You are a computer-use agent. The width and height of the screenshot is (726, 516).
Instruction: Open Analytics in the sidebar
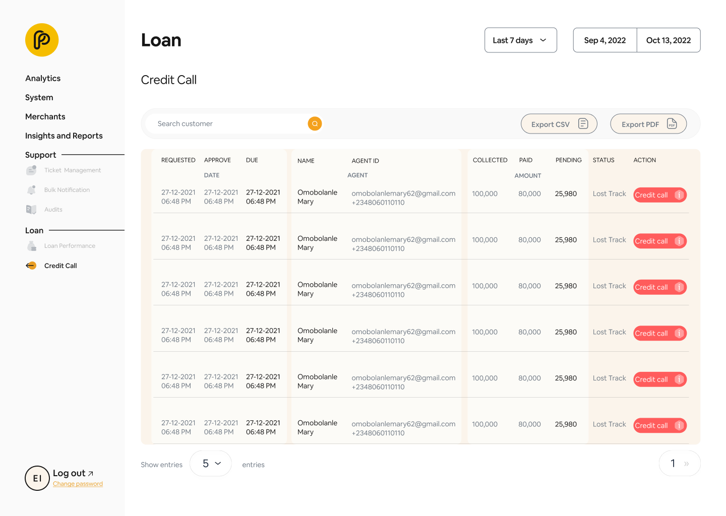pos(43,78)
